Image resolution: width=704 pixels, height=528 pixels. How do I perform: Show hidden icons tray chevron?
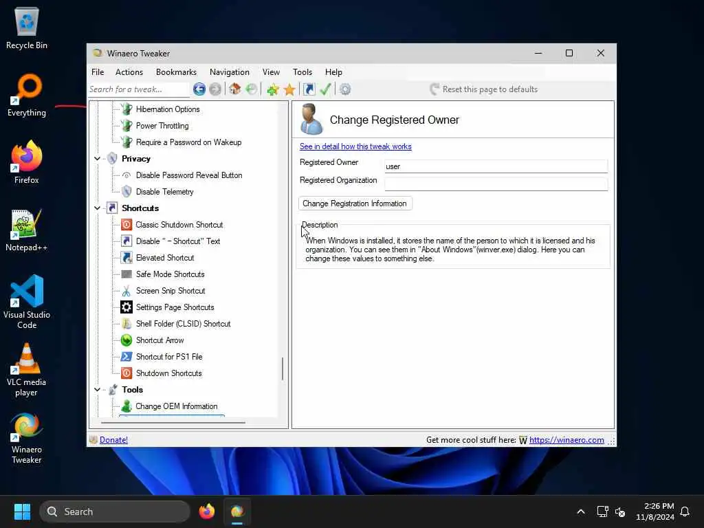580,511
